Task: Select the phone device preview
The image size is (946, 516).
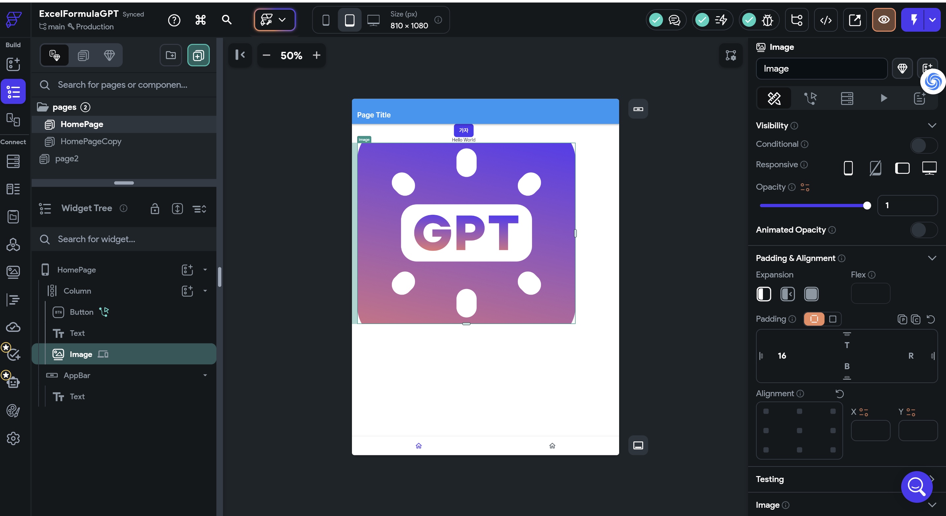Action: [326, 20]
